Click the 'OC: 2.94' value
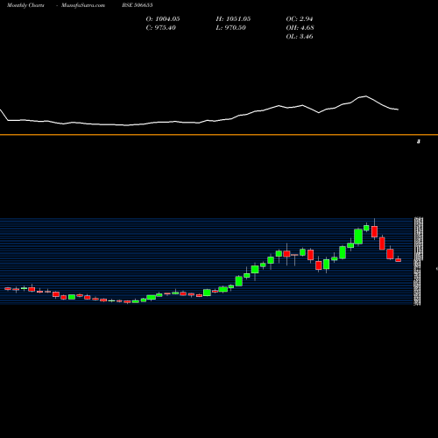Image resolution: width=438 pixels, height=438 pixels. pyautogui.click(x=300, y=19)
